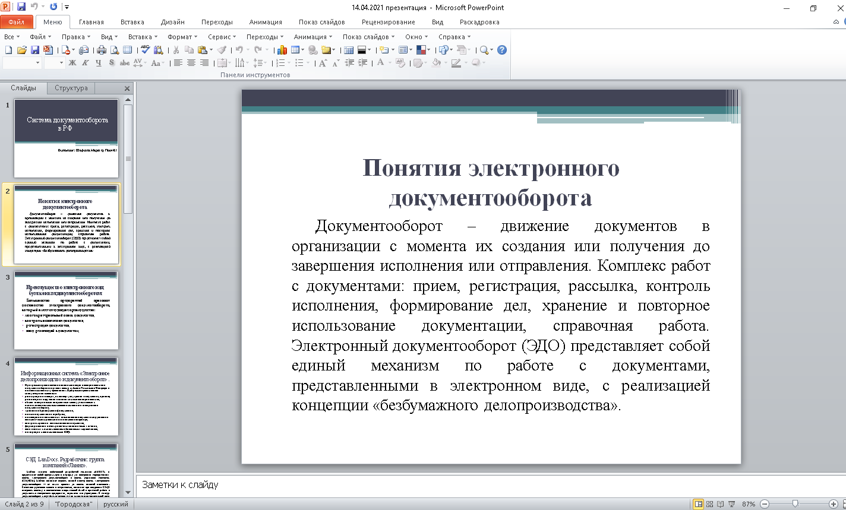Viewport: 846px width, 510px height.
Task: Insert a chart using bar chart icon
Action: pos(282,50)
